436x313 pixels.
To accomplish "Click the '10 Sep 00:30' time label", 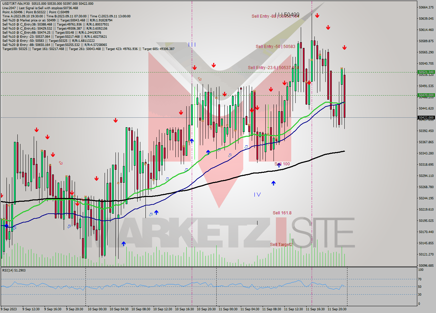I will [x=97, y=309].
